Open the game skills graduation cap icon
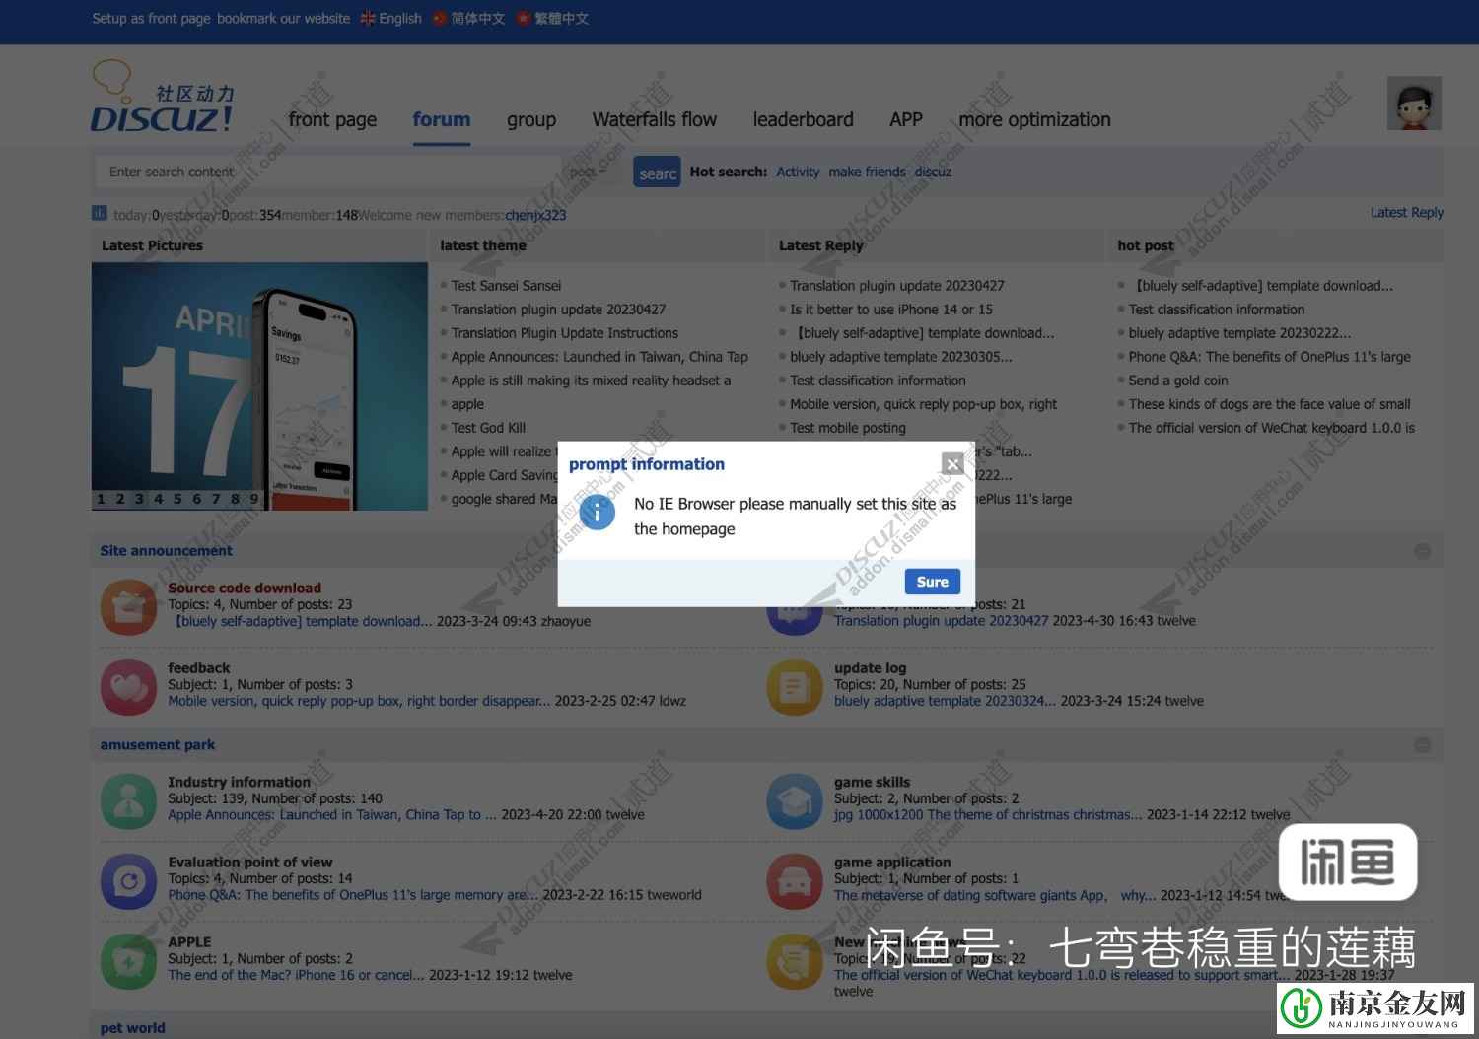 (x=795, y=800)
